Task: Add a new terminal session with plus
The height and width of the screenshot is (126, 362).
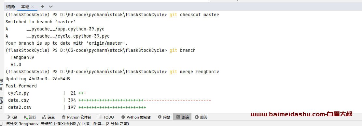Action: click(42, 7)
